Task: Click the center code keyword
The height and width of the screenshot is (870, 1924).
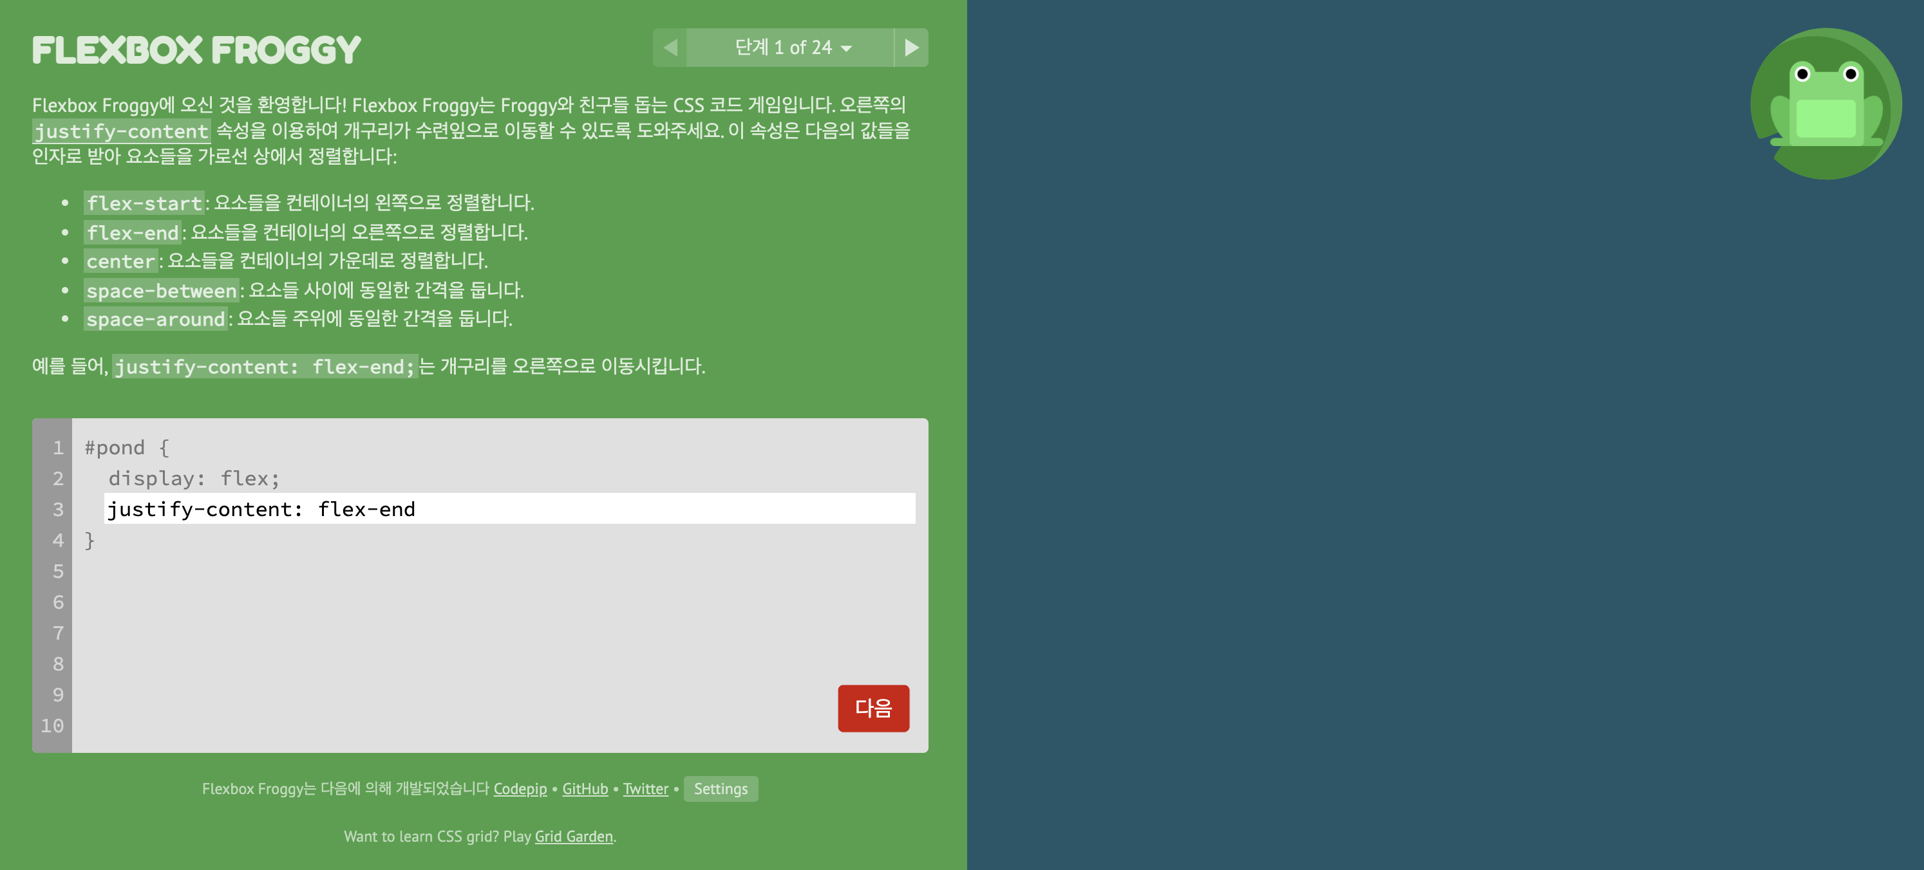Action: click(x=120, y=261)
